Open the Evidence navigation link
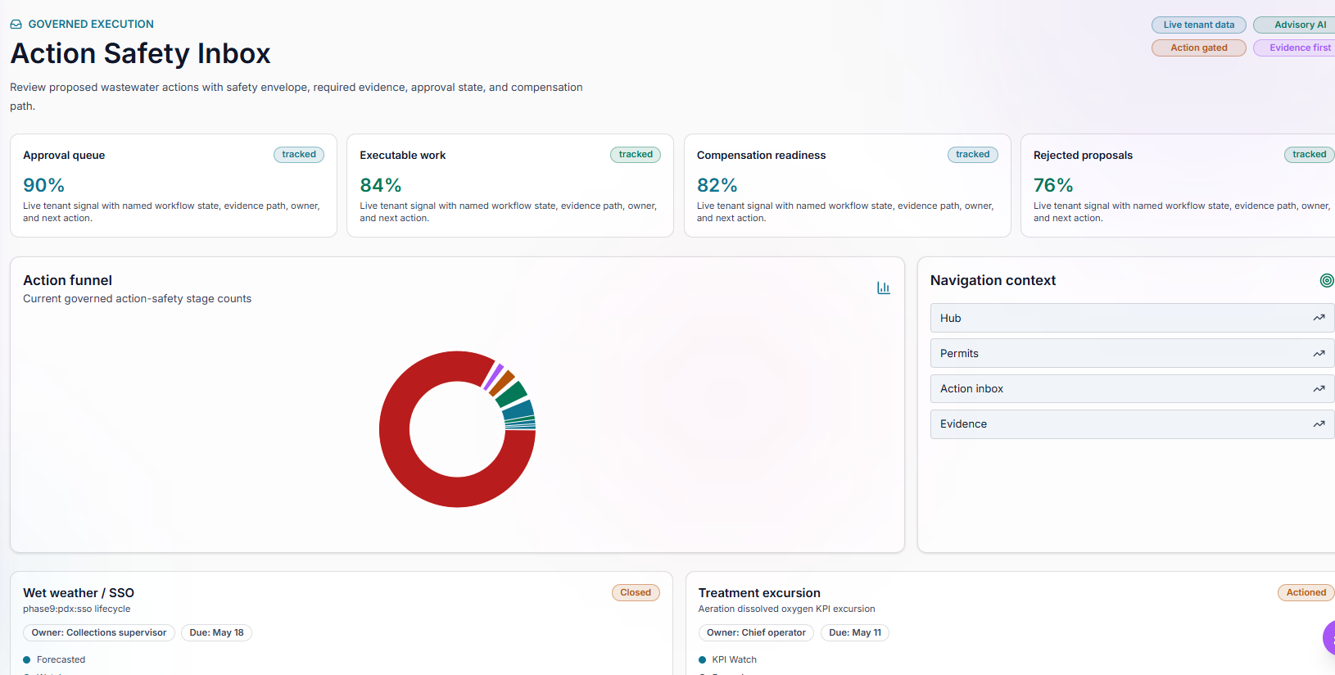 1132,424
